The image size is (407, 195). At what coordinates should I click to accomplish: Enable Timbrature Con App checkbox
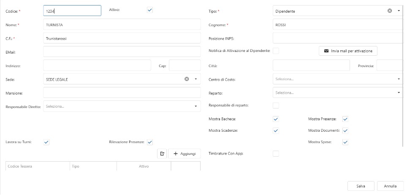[x=276, y=154]
